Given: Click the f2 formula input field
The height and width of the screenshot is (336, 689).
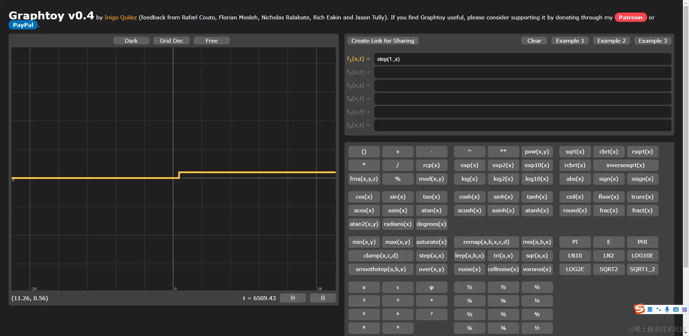Looking at the screenshot, I should point(523,72).
